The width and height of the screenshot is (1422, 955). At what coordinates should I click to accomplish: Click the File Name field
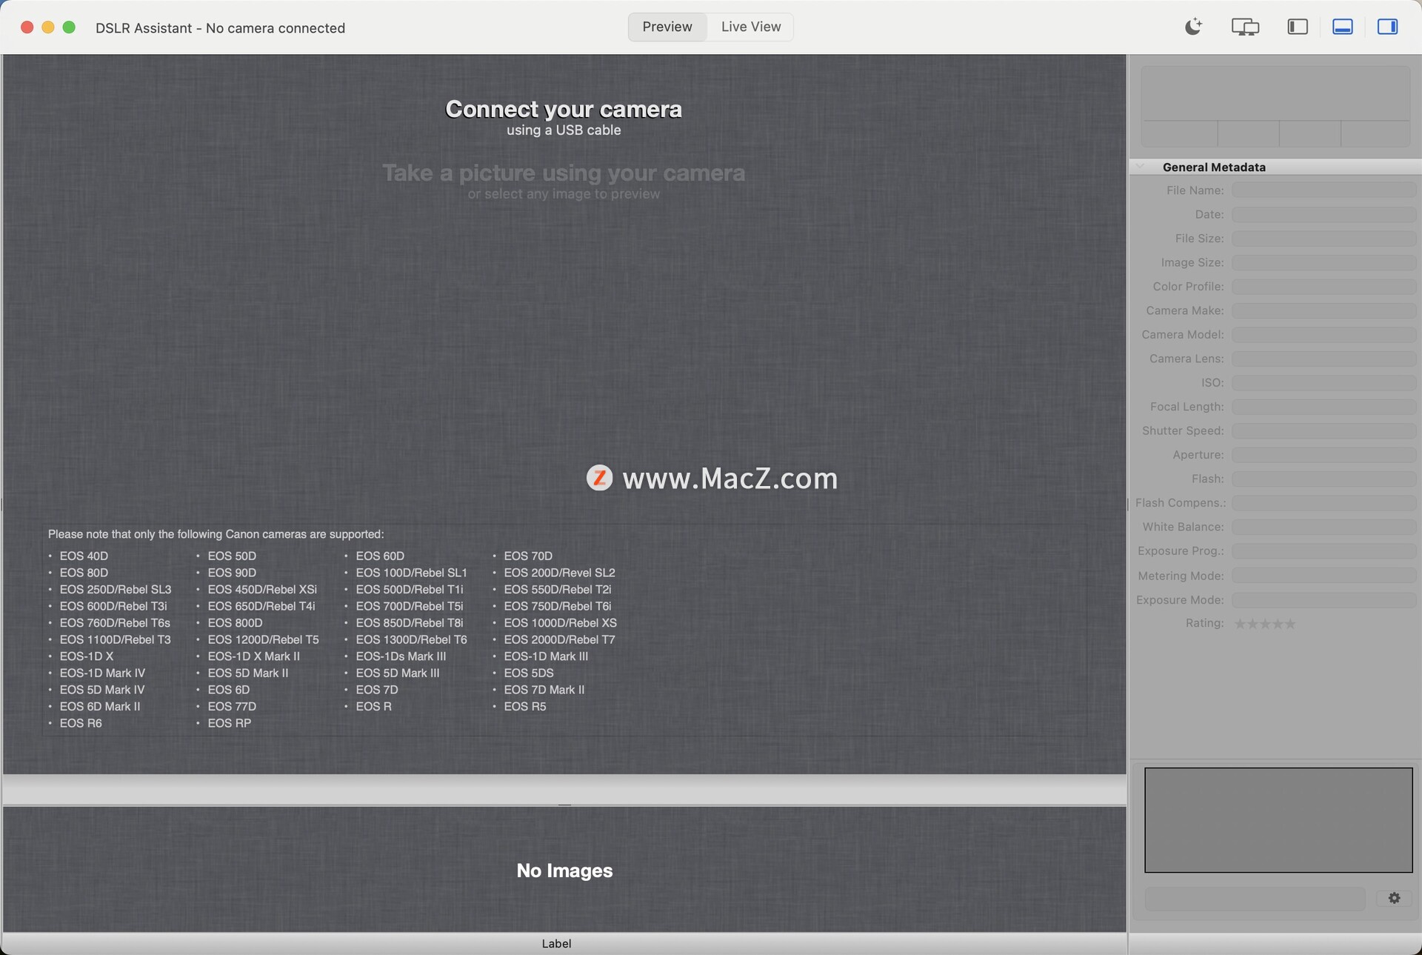[1323, 190]
